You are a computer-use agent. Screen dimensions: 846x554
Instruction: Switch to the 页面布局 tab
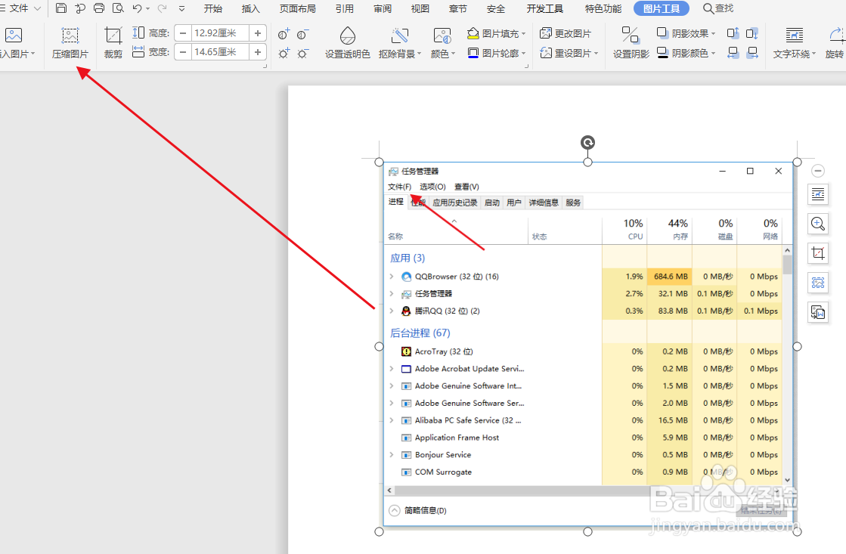click(x=297, y=8)
